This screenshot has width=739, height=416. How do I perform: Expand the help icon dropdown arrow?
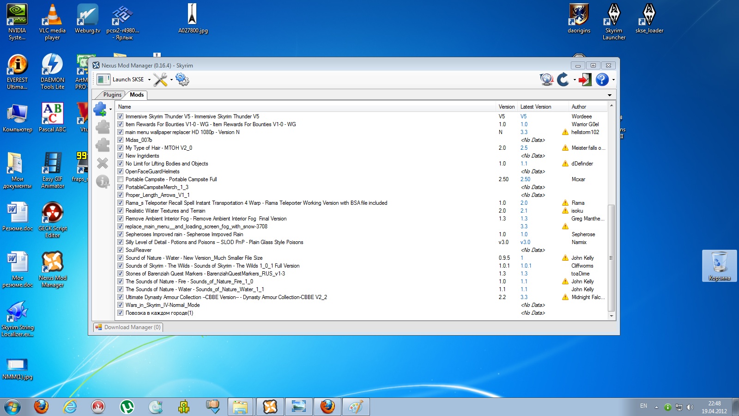pyautogui.click(x=613, y=80)
